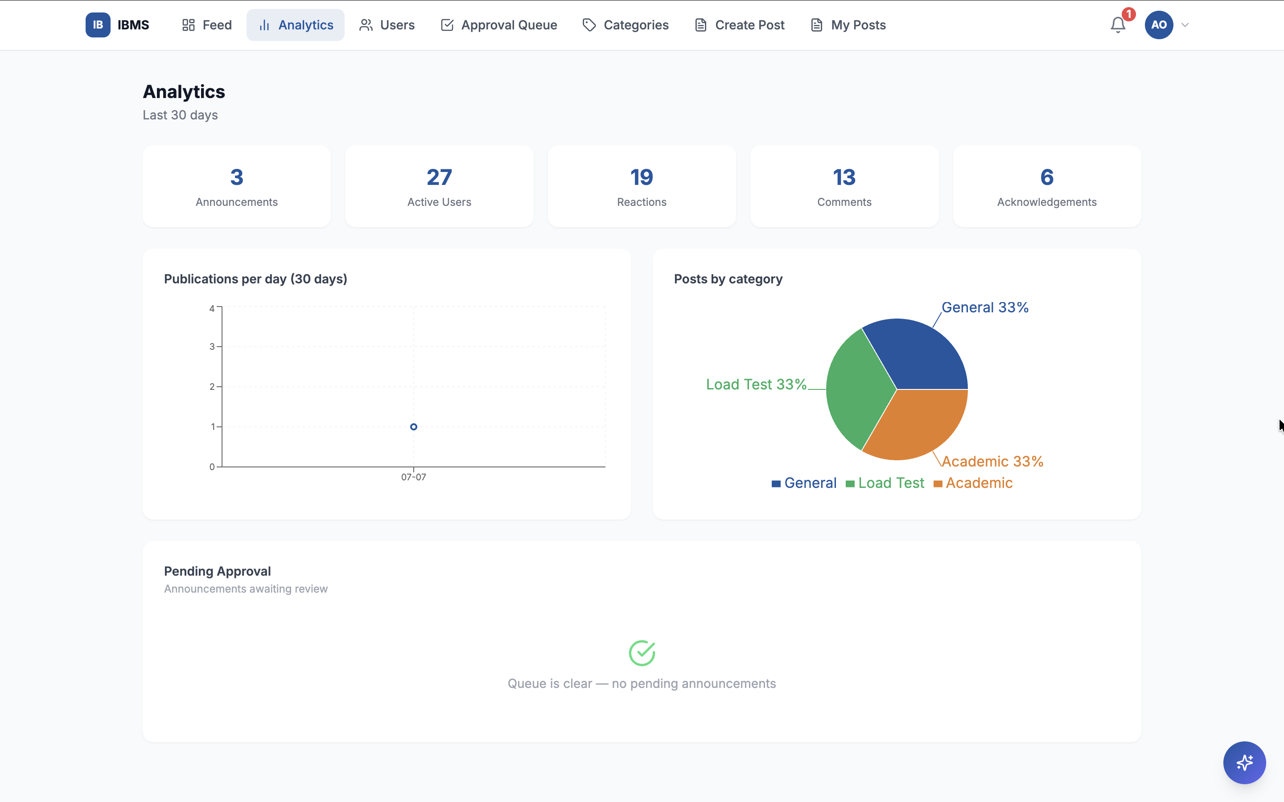Screen dimensions: 1284x802
Task: Toggle the General legend swatch
Action: (x=776, y=483)
